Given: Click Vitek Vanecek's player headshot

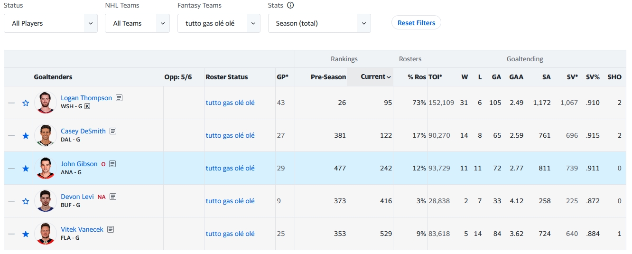Looking at the screenshot, I should pyautogui.click(x=46, y=234).
